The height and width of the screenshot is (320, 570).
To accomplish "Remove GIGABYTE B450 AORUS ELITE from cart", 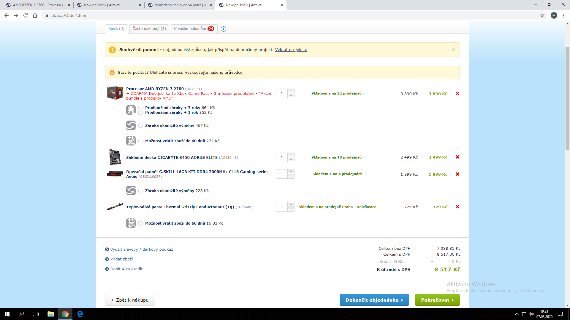I will 457,157.
